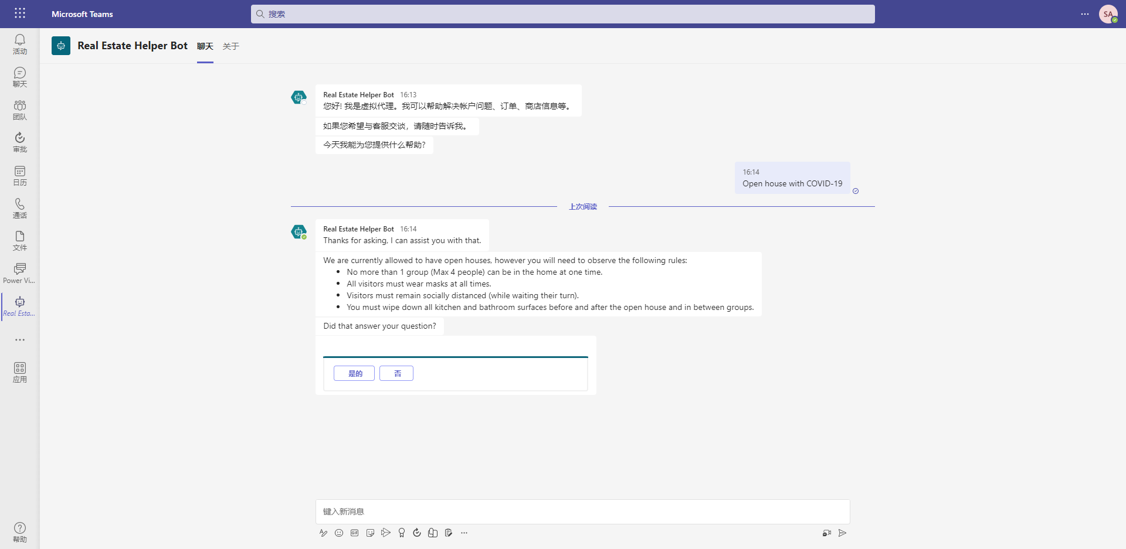This screenshot has height=549, width=1126.
Task: Open Files (文件) section
Action: 20,241
